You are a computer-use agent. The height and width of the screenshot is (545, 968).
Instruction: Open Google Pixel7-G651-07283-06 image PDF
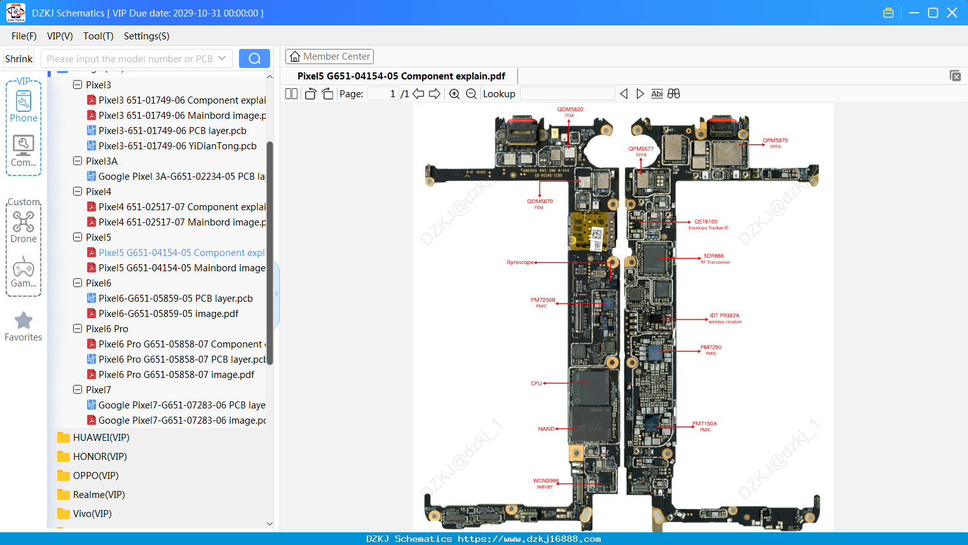tap(176, 421)
